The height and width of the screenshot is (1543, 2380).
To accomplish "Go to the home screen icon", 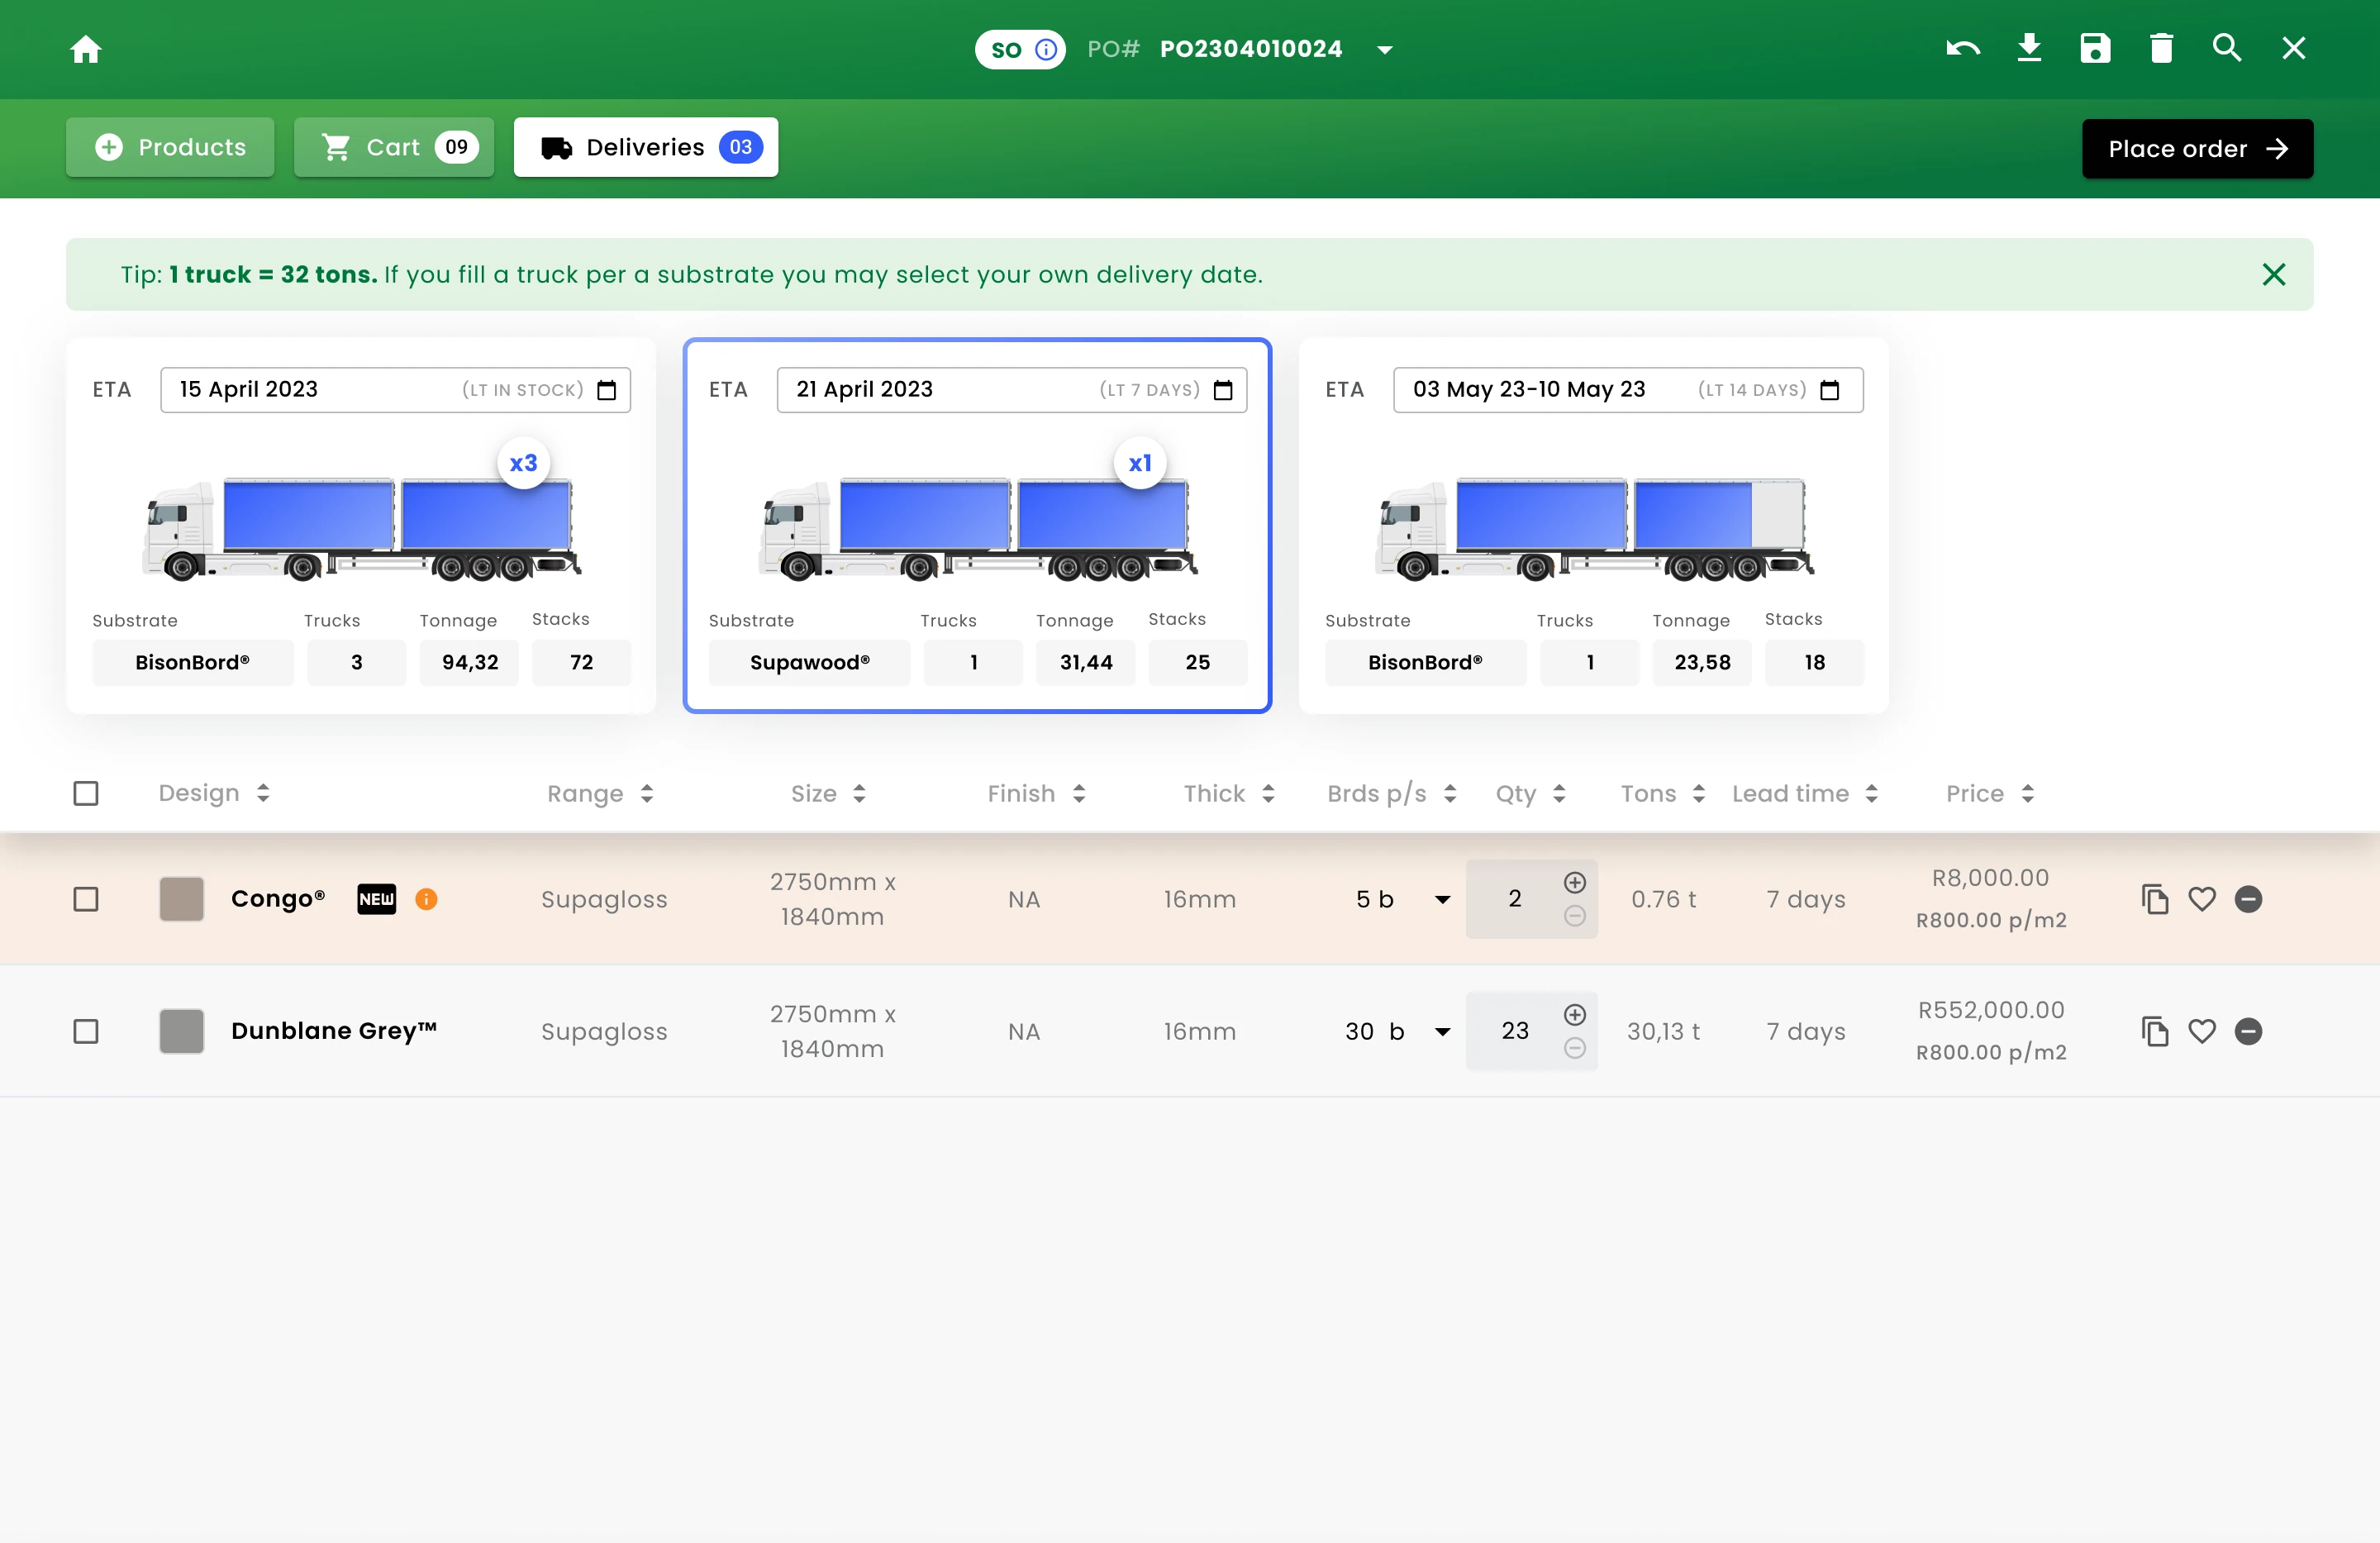I will 86,49.
